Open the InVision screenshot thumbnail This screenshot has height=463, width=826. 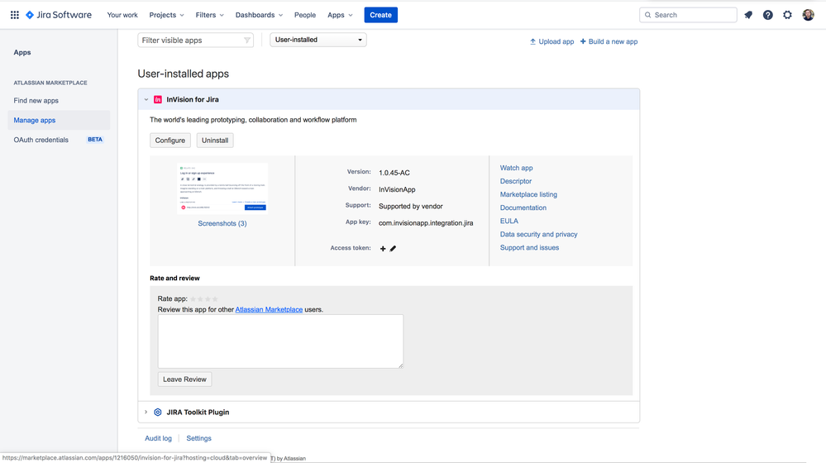(222, 188)
